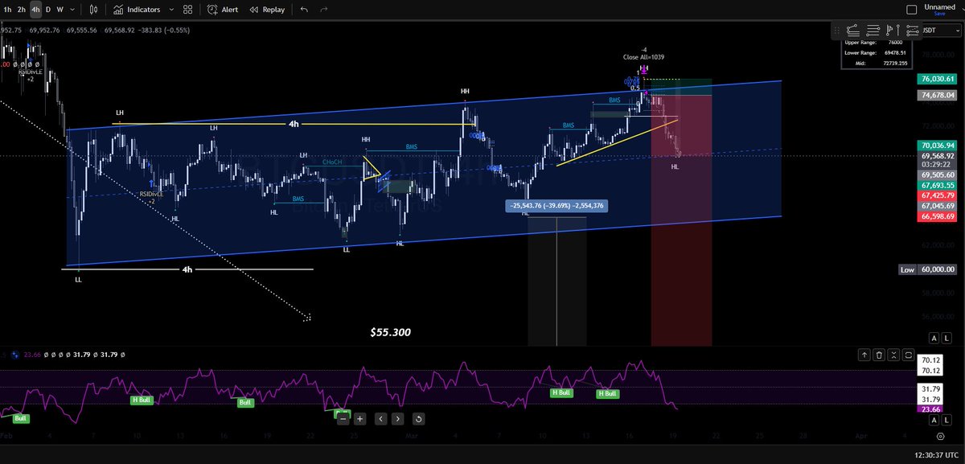This screenshot has width=965, height=464.
Task: Maximize the RSI indicator pane
Action: pyautogui.click(x=907, y=355)
